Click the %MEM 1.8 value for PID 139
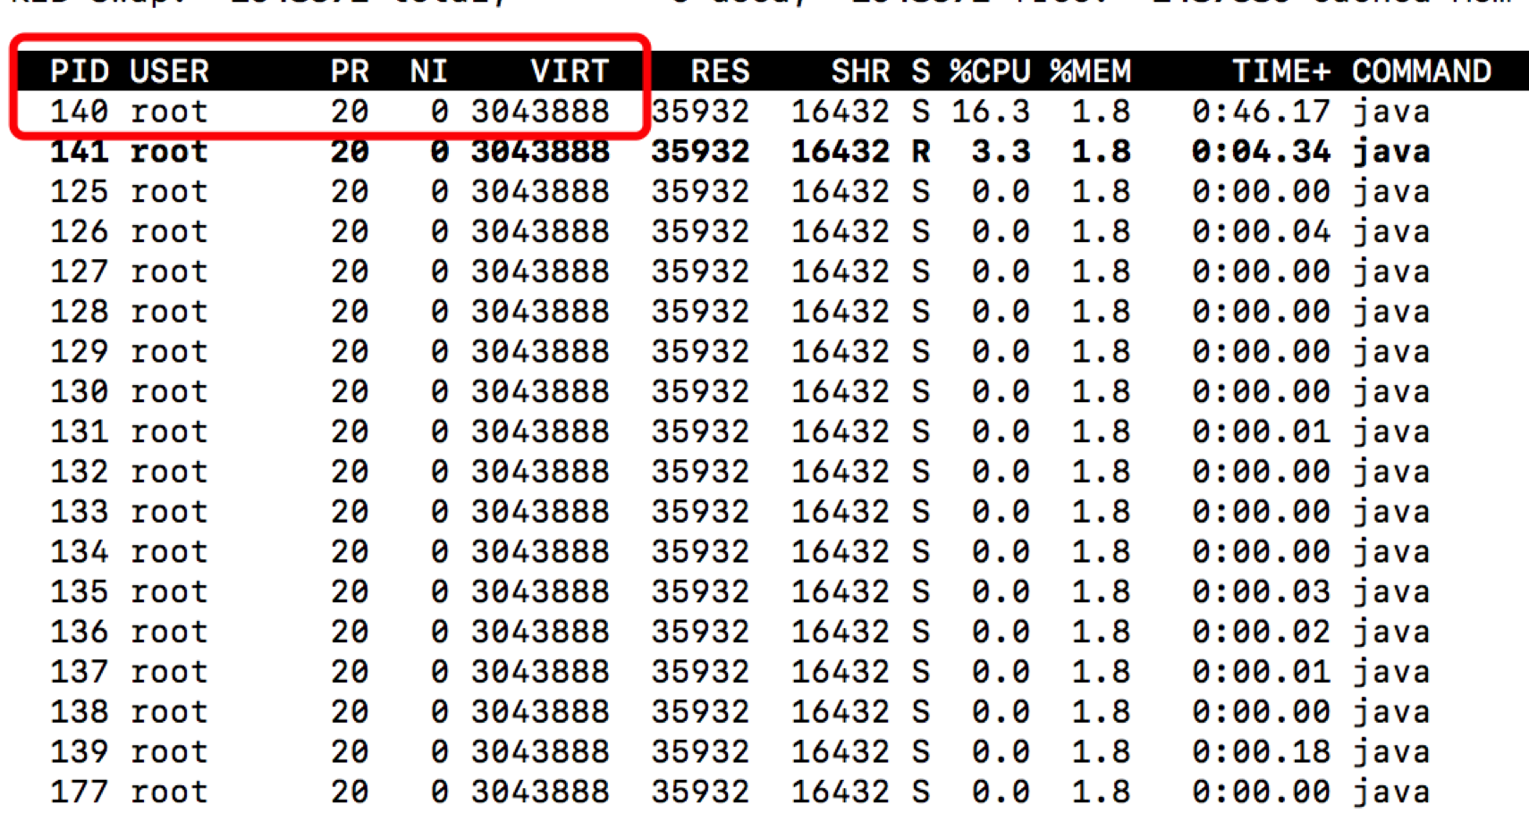 [1101, 751]
